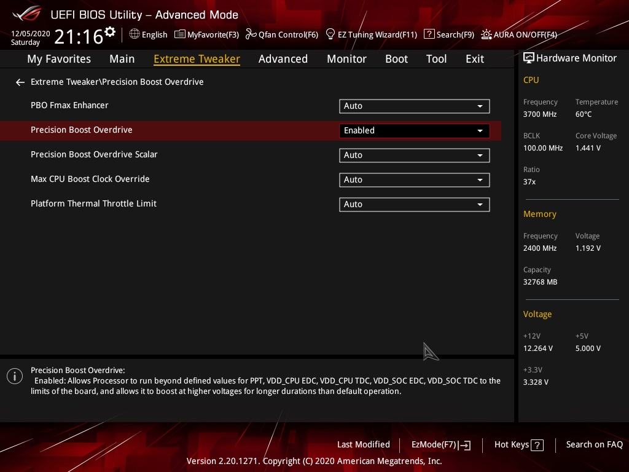Open the Exit tab
This screenshot has height=472, width=629.
(x=475, y=59)
